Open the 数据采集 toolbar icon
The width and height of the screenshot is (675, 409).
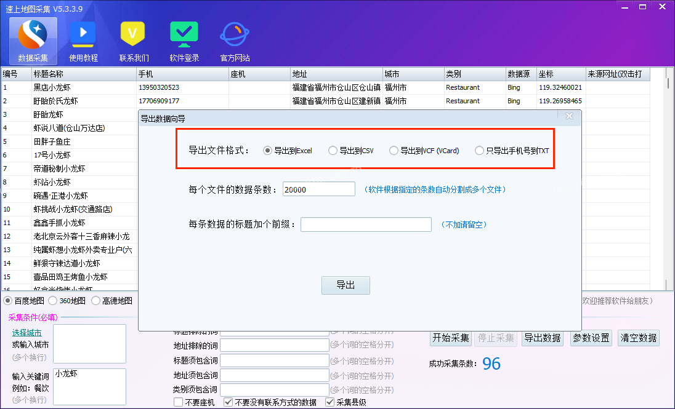pyautogui.click(x=33, y=41)
